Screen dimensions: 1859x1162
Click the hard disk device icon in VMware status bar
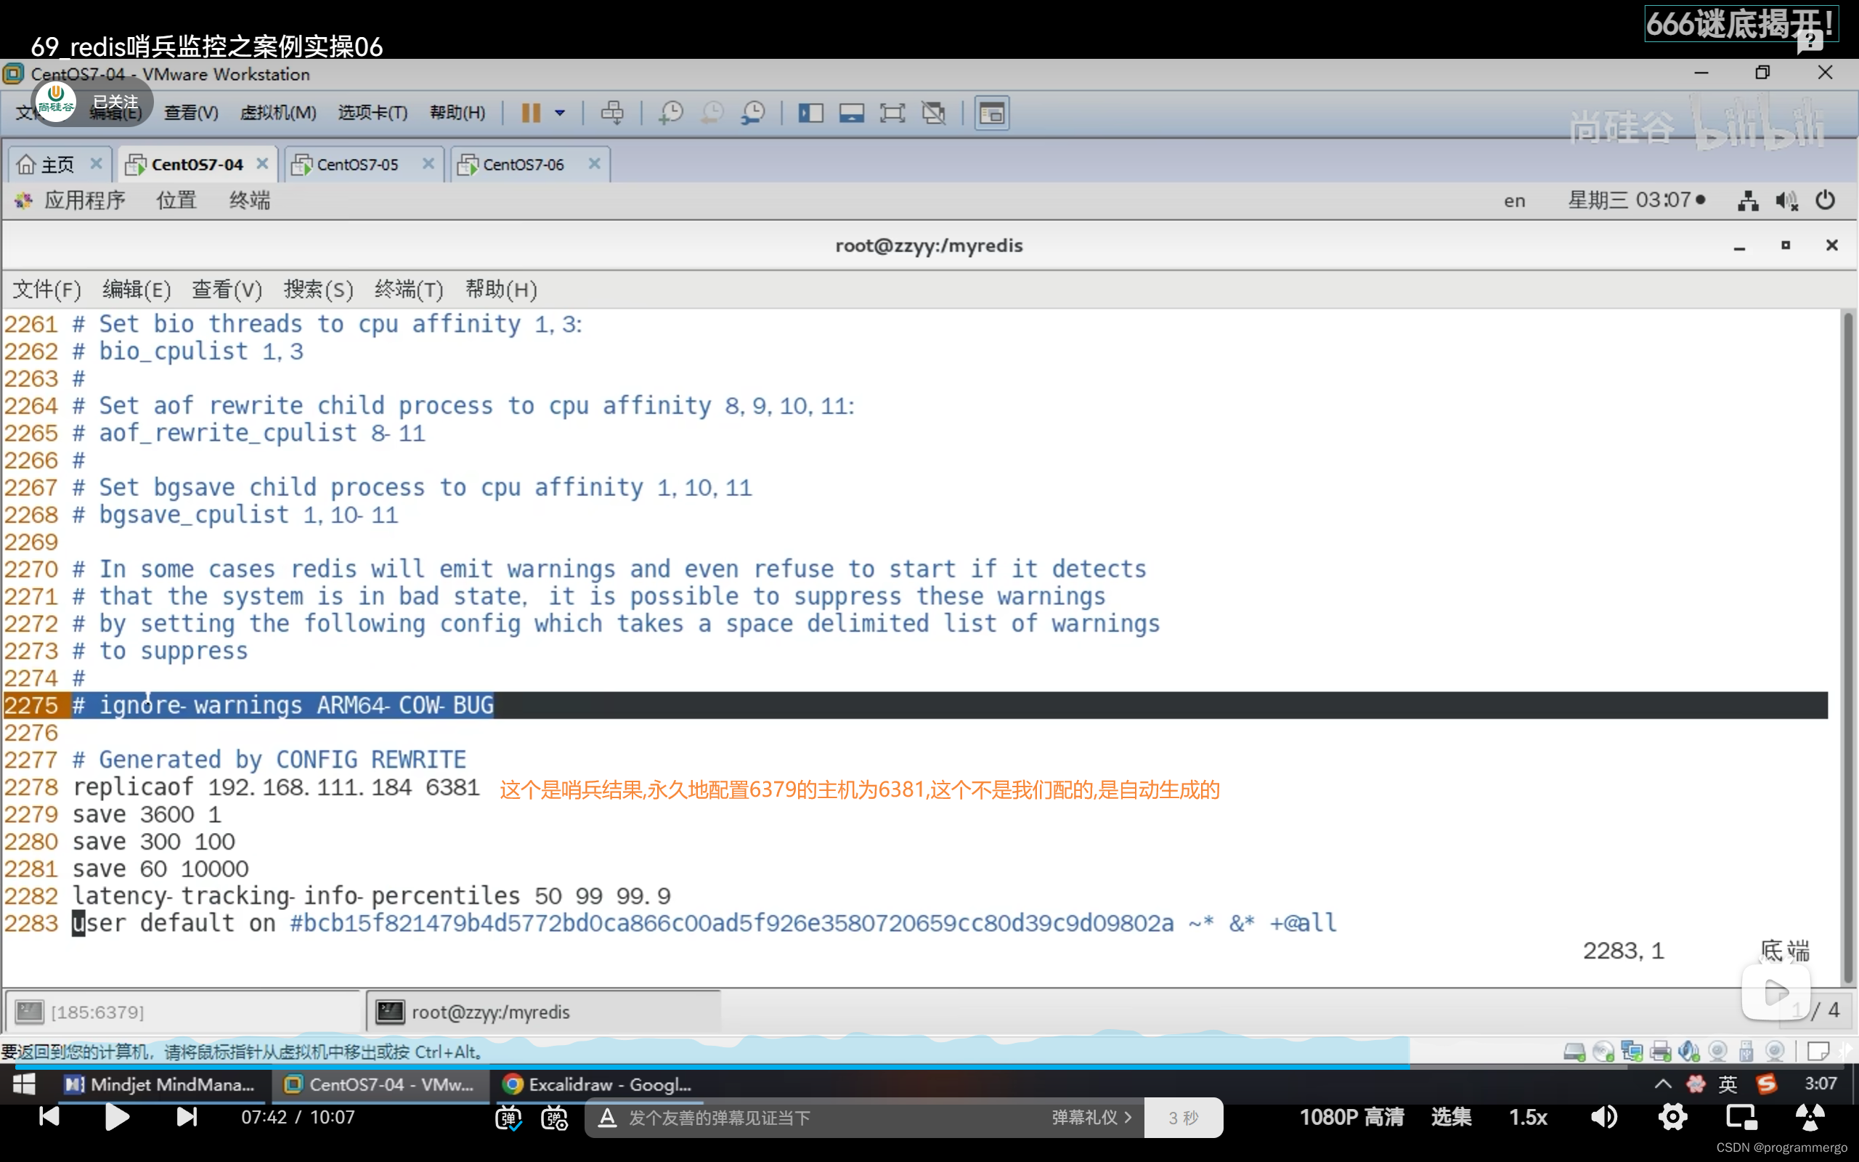[x=1574, y=1052]
